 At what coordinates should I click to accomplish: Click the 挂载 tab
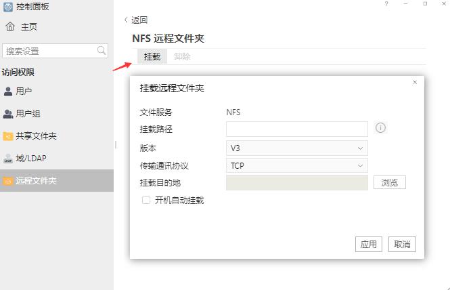pos(152,57)
